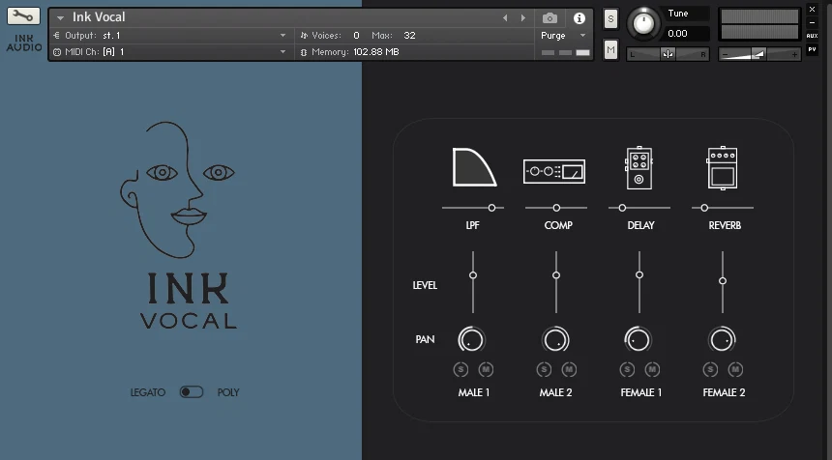Screen dimensions: 832x460
Task: Go to previous instrument with left arrow
Action: coord(505,18)
